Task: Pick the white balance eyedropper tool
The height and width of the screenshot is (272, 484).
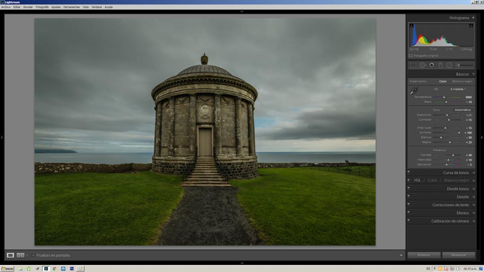Action: tap(414, 91)
